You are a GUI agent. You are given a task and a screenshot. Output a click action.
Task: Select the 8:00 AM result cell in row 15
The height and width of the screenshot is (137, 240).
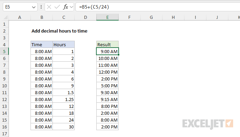(x=107, y=120)
